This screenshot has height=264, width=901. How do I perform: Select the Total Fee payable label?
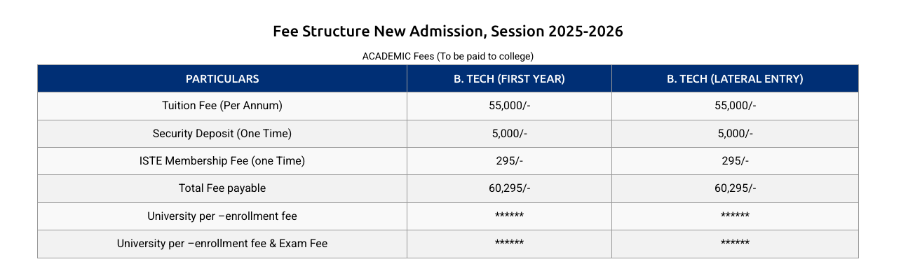click(x=222, y=188)
